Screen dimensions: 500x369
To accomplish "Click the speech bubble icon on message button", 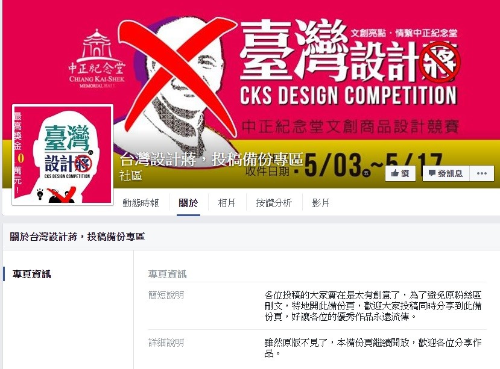I will coord(432,173).
